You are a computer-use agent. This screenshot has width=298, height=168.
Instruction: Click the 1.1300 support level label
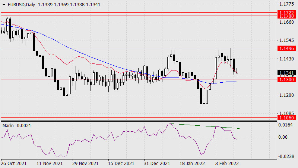[x=286, y=79]
